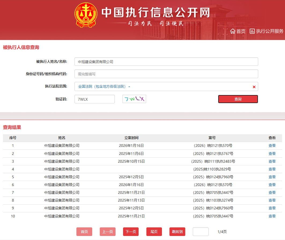The height and width of the screenshot is (240, 285).
Task: Click the 立案时间 column header
Action: (x=131, y=138)
